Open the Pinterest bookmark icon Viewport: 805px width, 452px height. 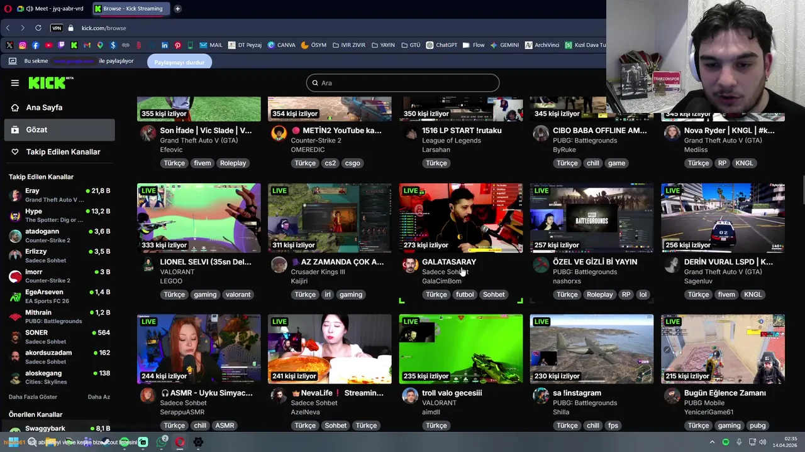tap(177, 45)
